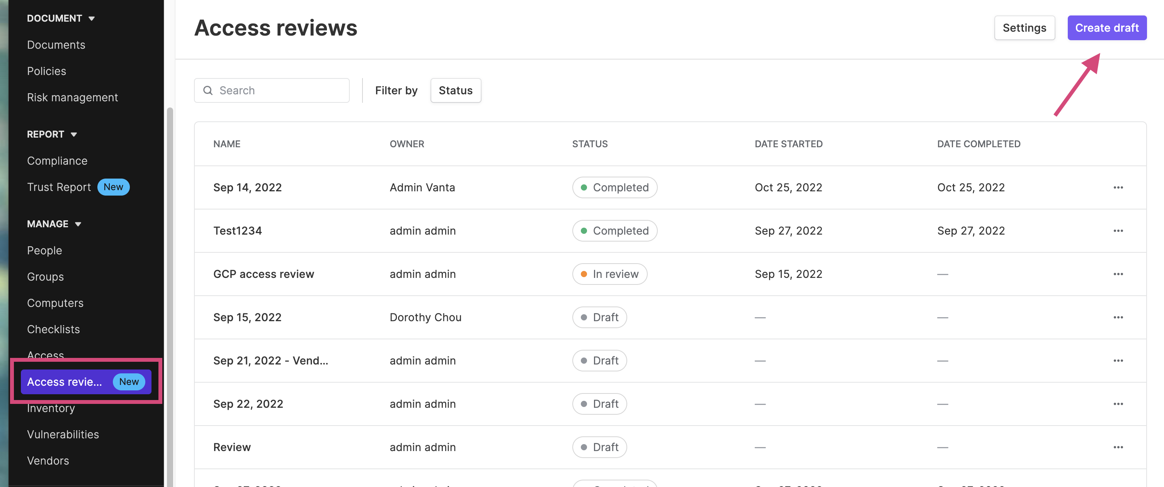Open Vulnerabilities page
This screenshot has width=1164, height=487.
pos(63,434)
